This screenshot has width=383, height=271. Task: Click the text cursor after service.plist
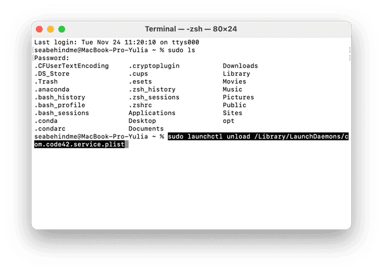pyautogui.click(x=126, y=144)
